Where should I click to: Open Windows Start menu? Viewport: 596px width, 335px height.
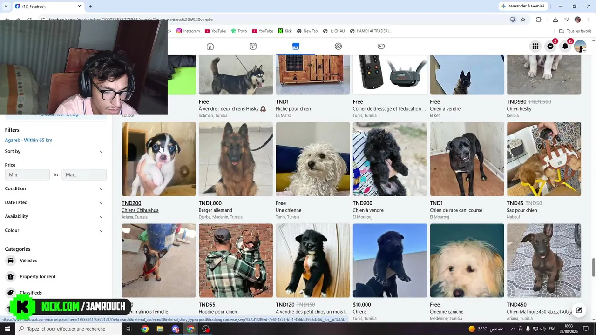click(7, 329)
